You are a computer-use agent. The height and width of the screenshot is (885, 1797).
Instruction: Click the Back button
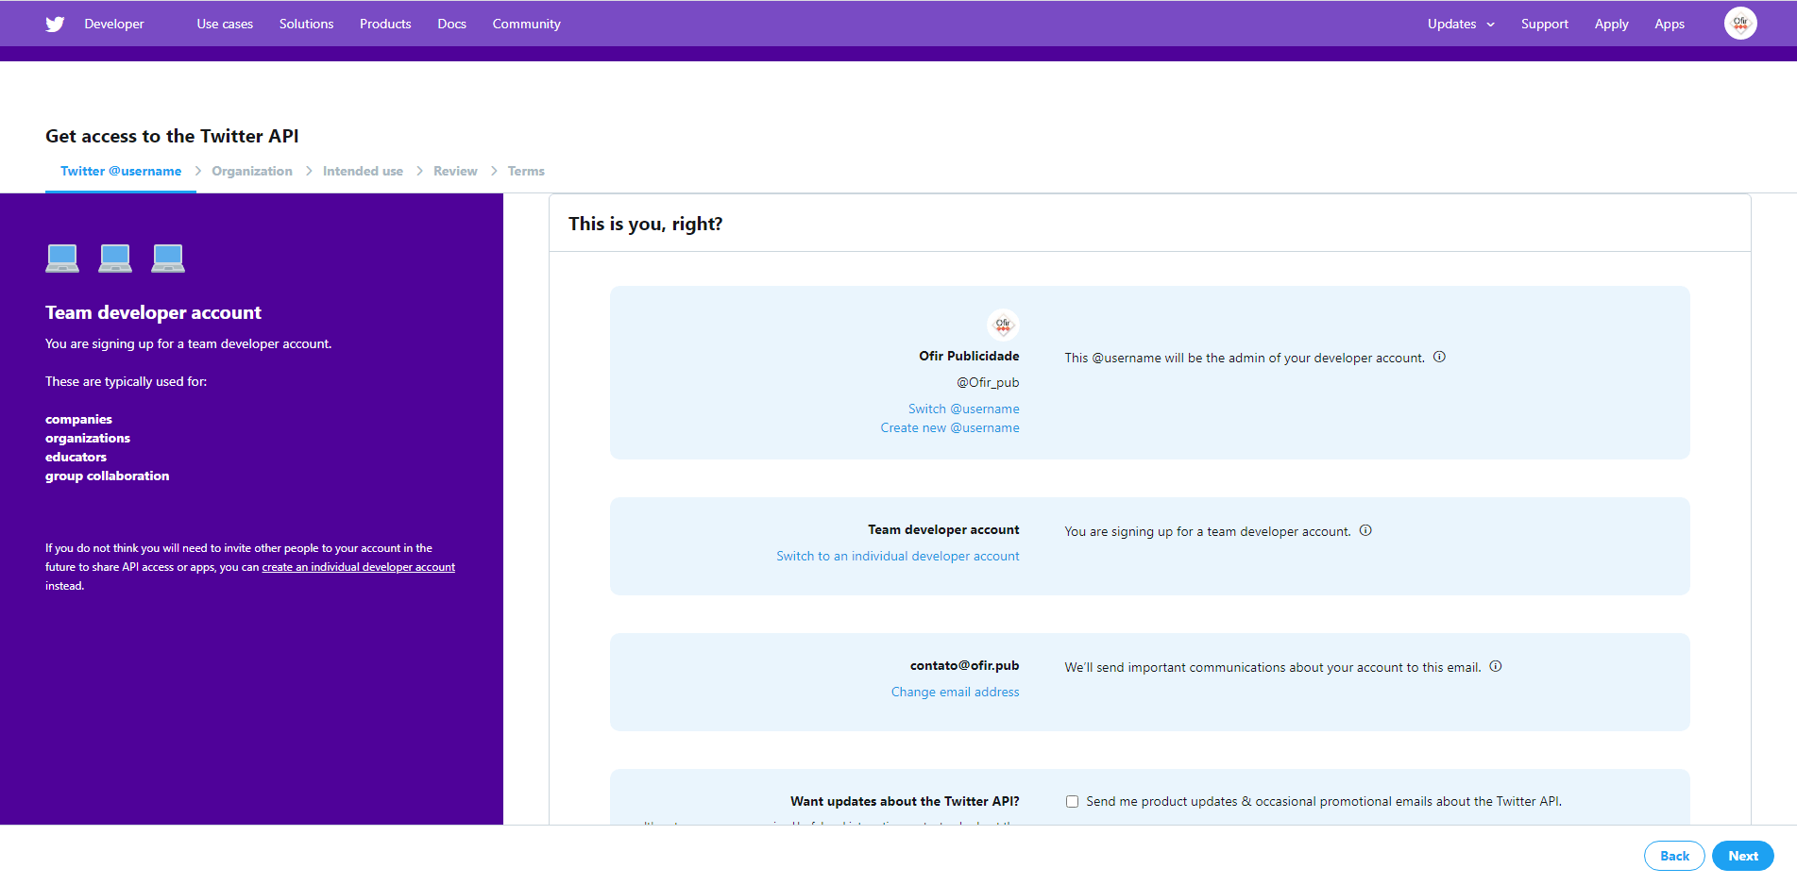click(1674, 856)
